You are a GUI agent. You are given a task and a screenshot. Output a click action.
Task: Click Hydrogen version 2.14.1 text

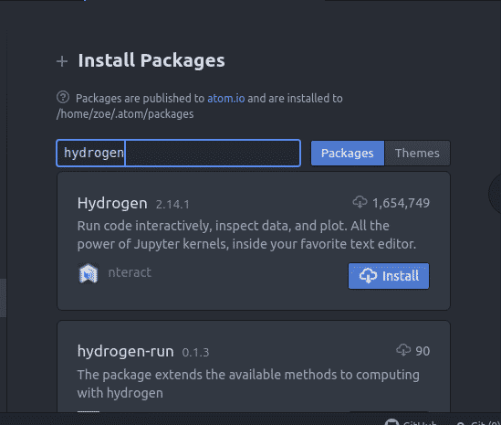[x=172, y=204]
